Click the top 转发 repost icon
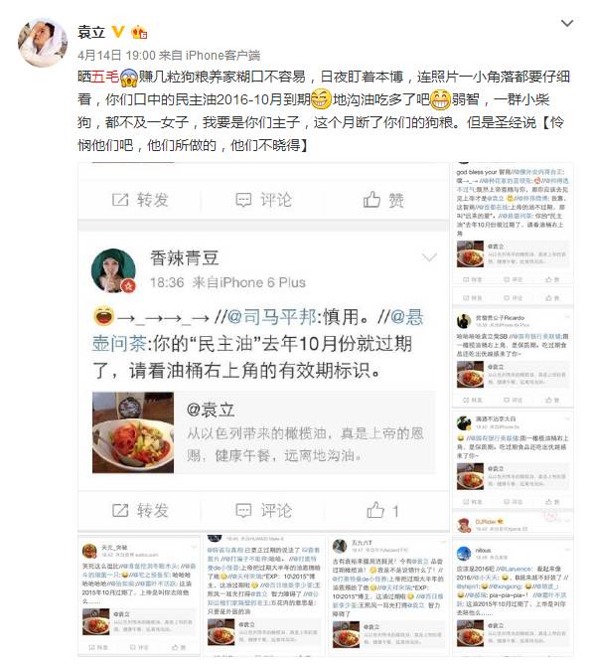 [x=120, y=200]
